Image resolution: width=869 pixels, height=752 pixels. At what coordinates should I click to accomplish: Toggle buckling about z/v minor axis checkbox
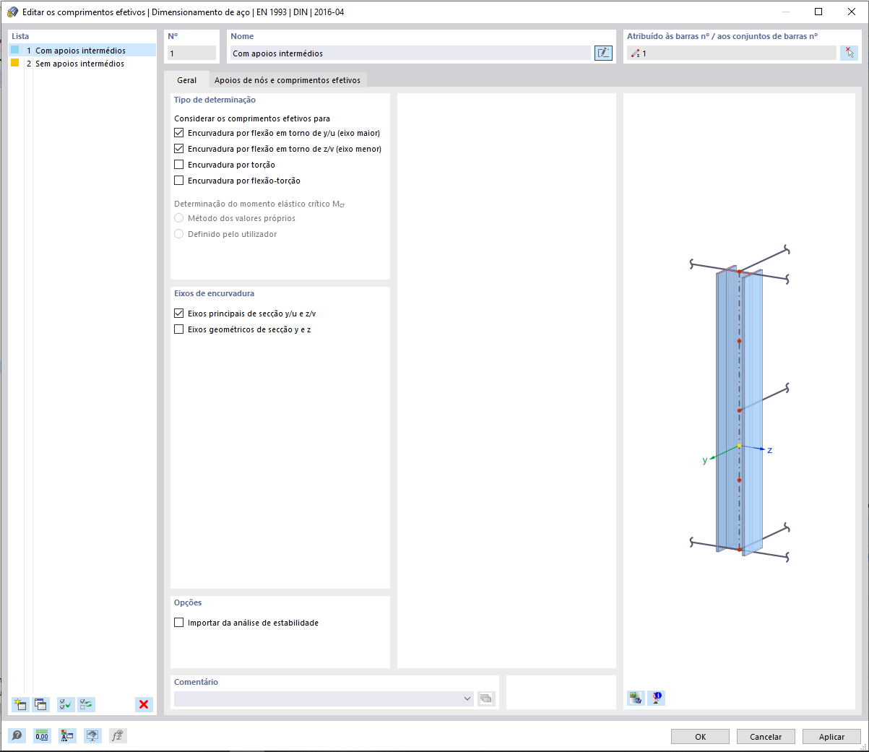pos(179,149)
